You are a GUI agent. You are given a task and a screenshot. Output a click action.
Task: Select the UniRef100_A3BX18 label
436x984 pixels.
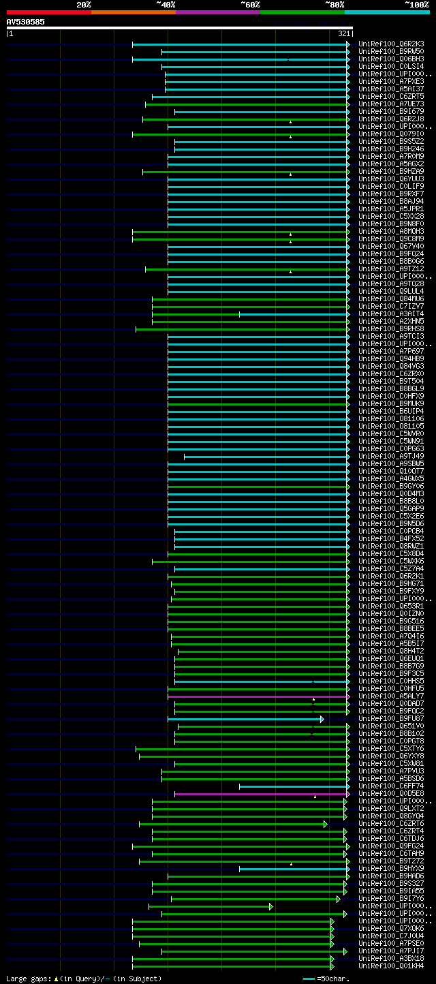pos(391,959)
